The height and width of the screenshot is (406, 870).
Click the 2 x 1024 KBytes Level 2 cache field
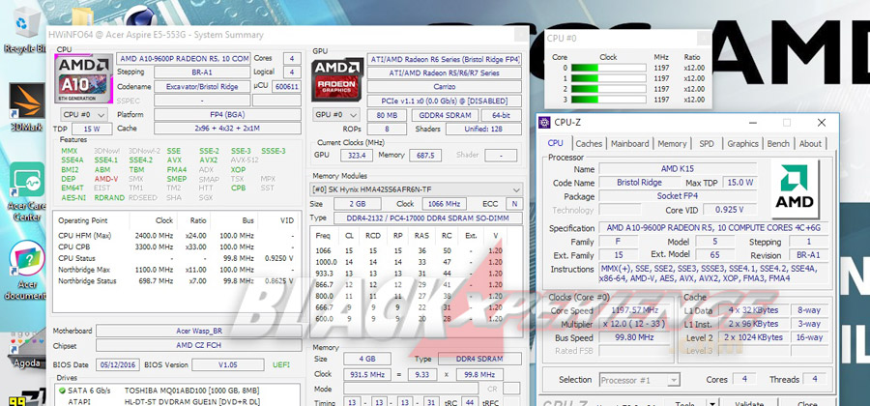coord(753,337)
